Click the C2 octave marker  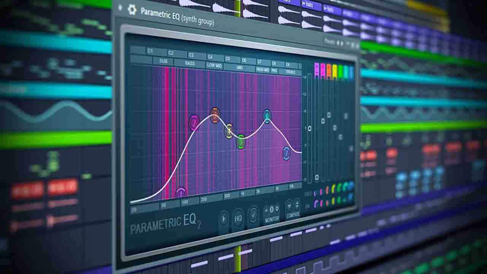pos(171,53)
